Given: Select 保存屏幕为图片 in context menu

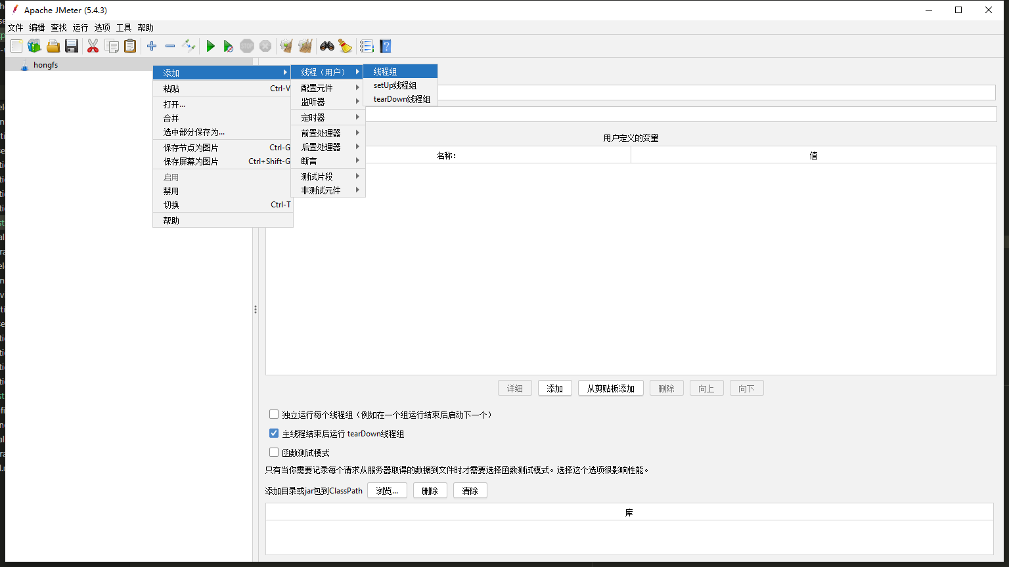Looking at the screenshot, I should pos(223,161).
